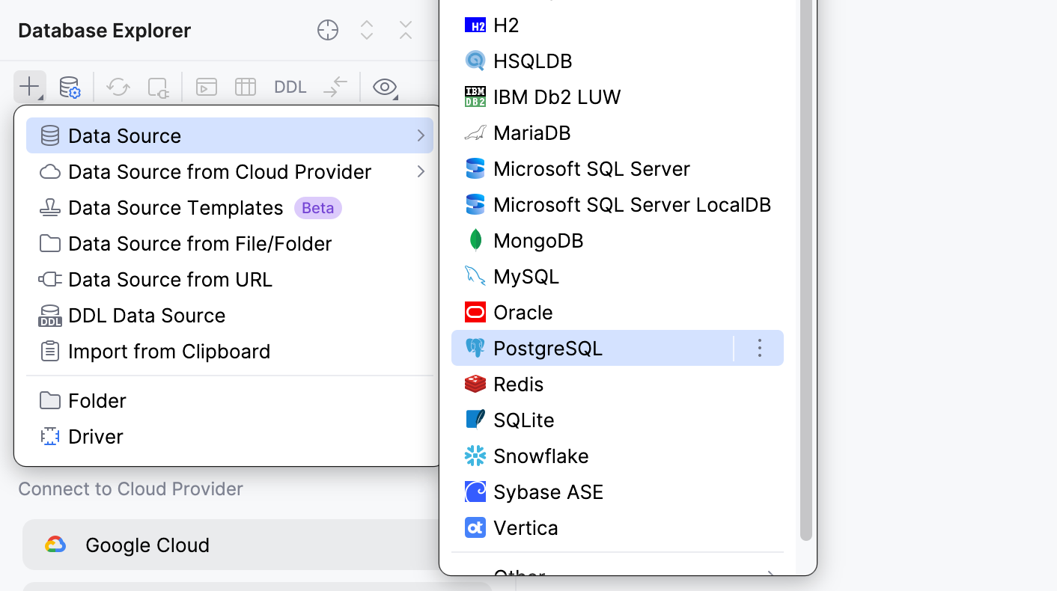
Task: Select MariaDB data source
Action: coord(618,132)
